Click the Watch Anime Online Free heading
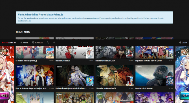 (40, 15)
